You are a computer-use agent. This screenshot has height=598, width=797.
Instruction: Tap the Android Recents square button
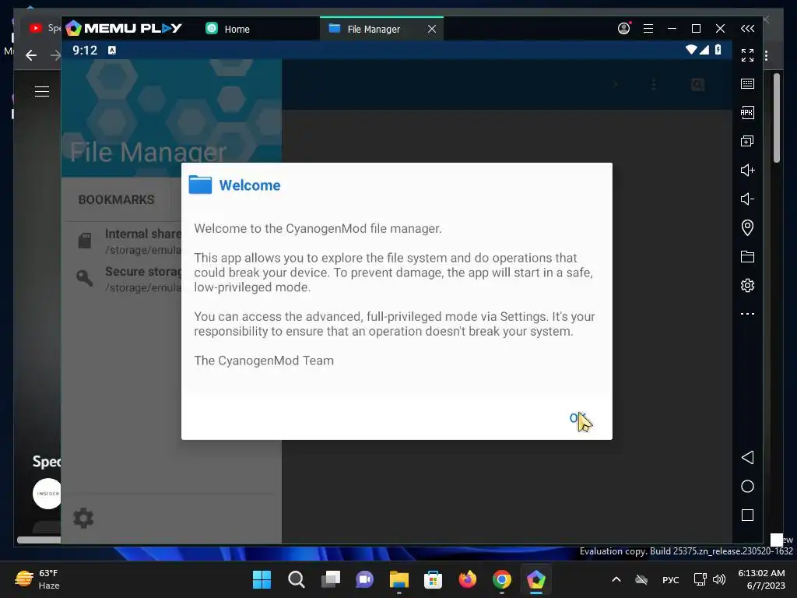coord(747,515)
